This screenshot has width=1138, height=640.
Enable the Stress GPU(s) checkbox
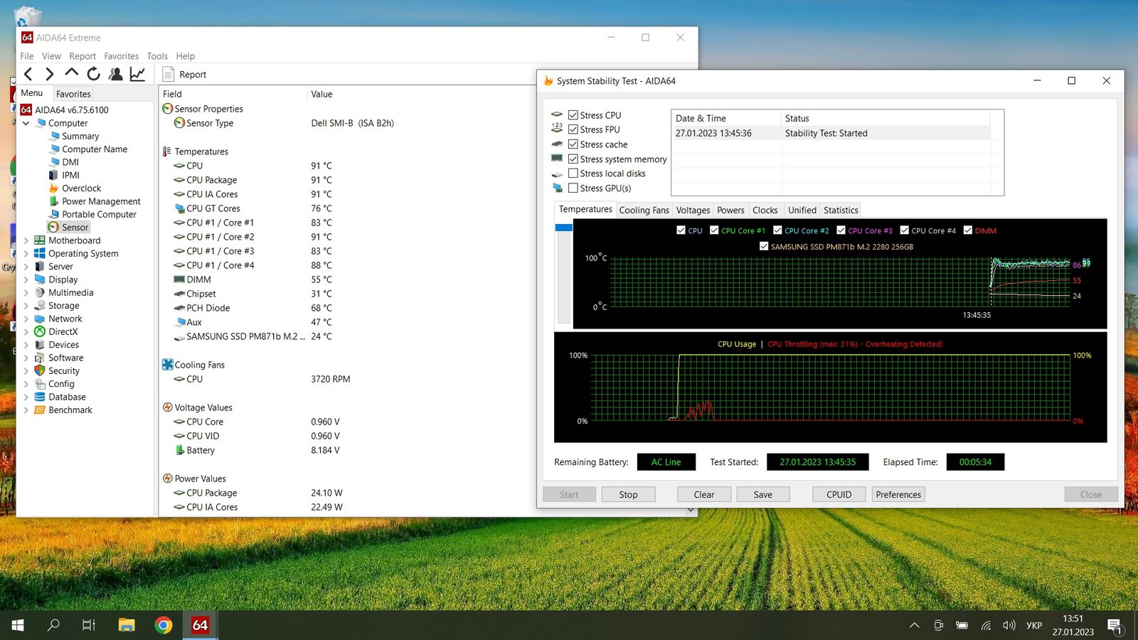573,188
